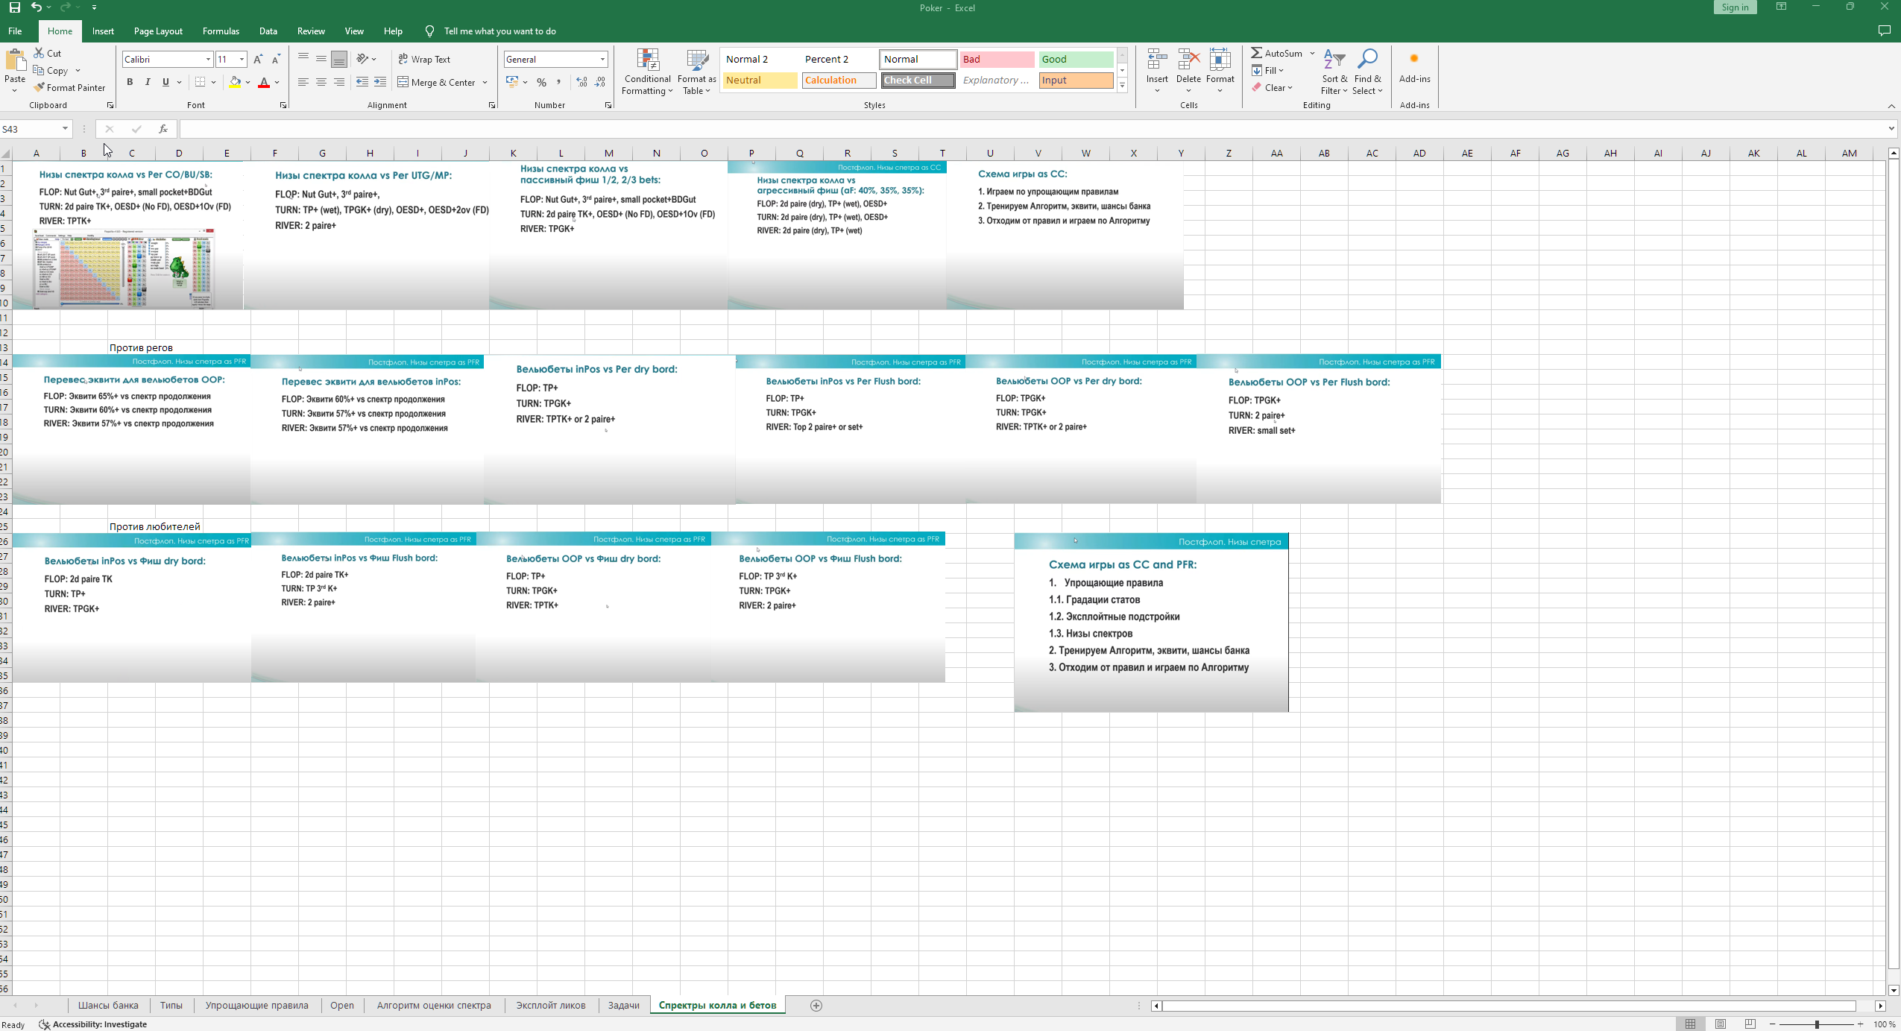Expand the font name Calibri dropdown
Viewport: 1901px width, 1031px height.
pyautogui.click(x=208, y=59)
